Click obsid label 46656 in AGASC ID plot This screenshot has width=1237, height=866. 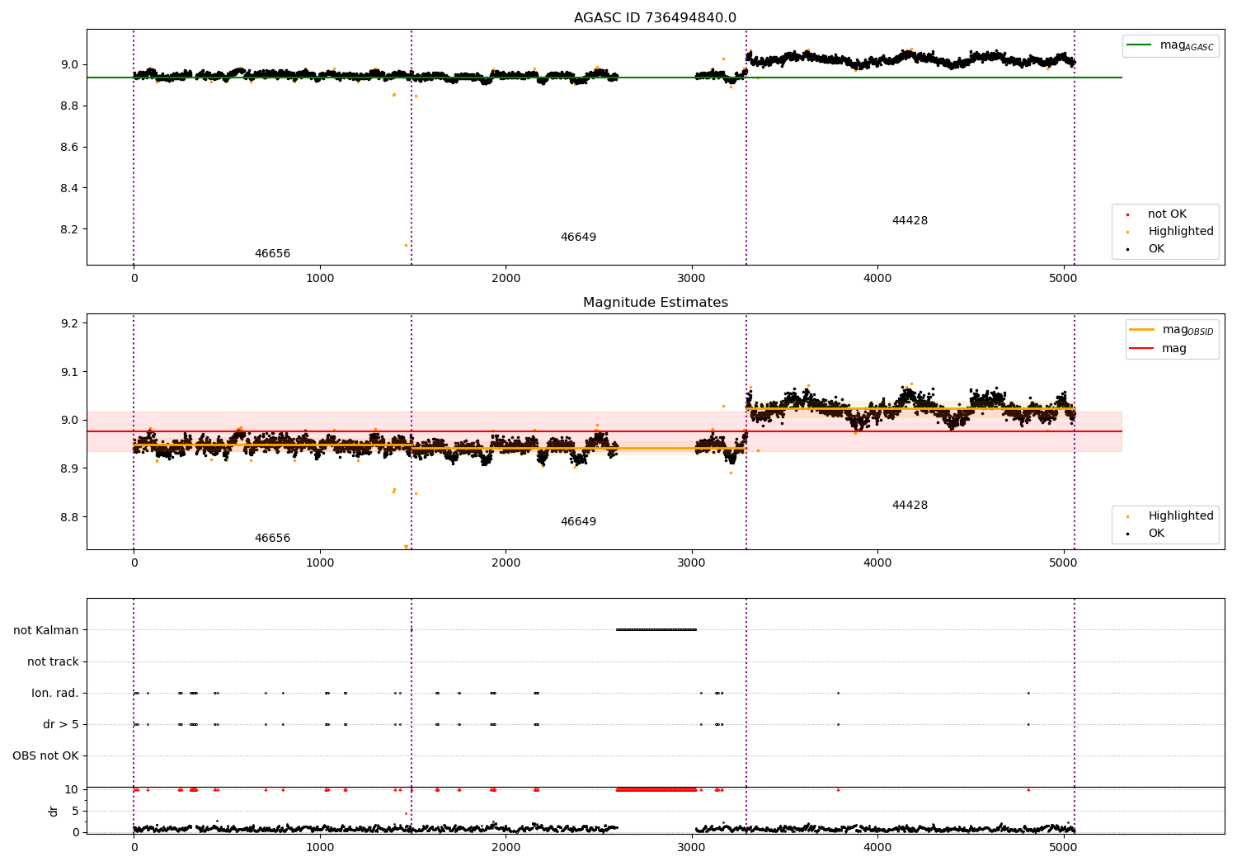click(272, 254)
